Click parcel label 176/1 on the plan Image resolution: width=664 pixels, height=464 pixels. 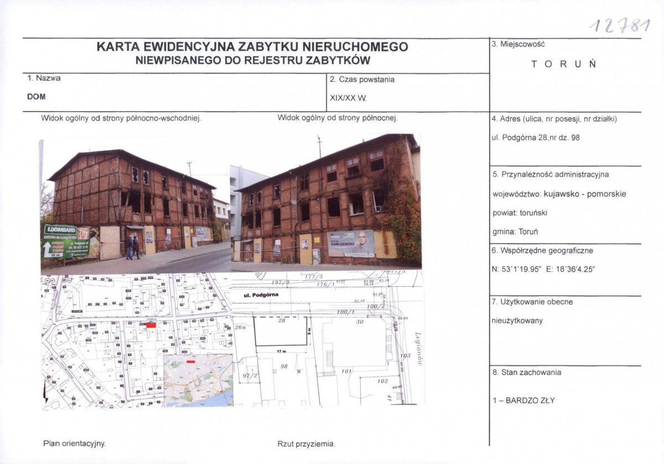[325, 284]
